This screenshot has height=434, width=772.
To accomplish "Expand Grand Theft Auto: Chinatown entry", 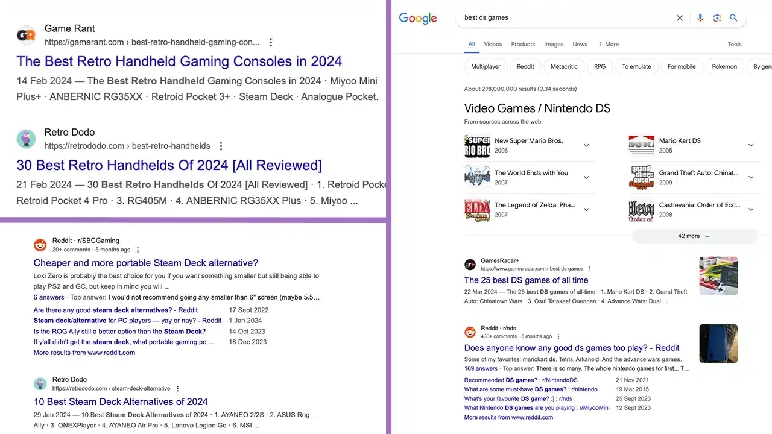I will click(x=751, y=177).
